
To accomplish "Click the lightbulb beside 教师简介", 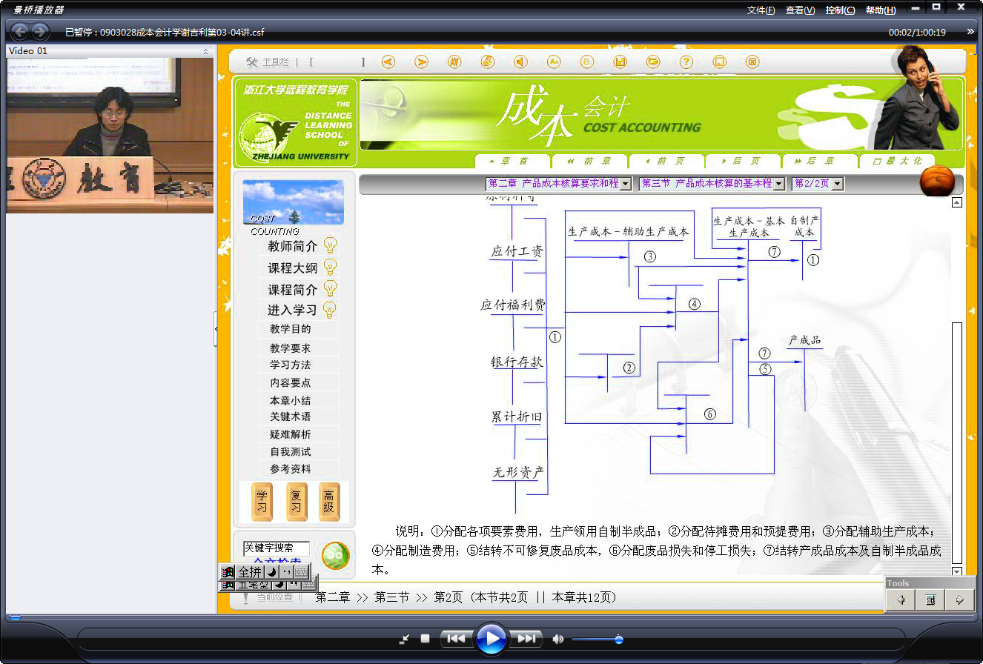I will [x=330, y=245].
